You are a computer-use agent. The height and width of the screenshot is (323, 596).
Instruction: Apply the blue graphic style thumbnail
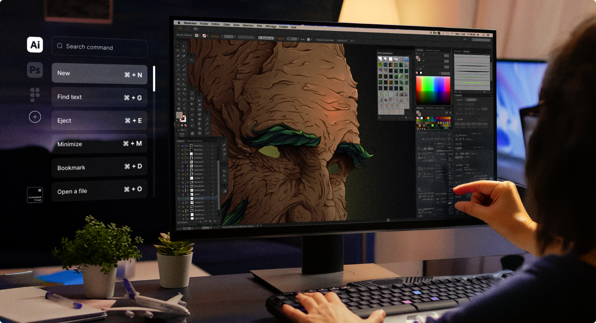click(406, 59)
